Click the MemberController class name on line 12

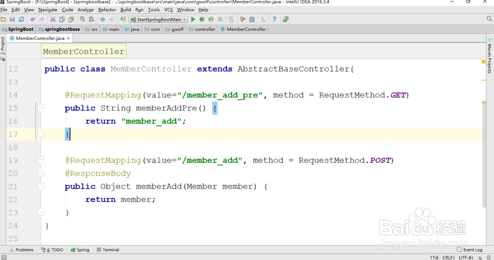(151, 69)
